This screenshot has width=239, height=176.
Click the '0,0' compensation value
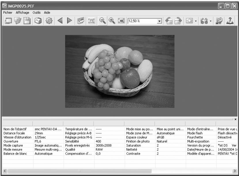[98, 153]
